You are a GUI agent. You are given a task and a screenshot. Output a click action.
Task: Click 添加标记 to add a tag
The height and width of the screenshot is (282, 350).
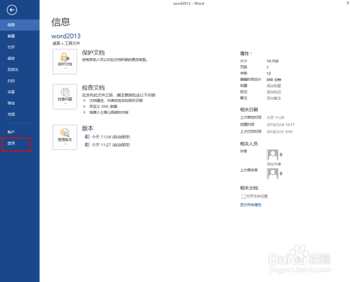274,92
